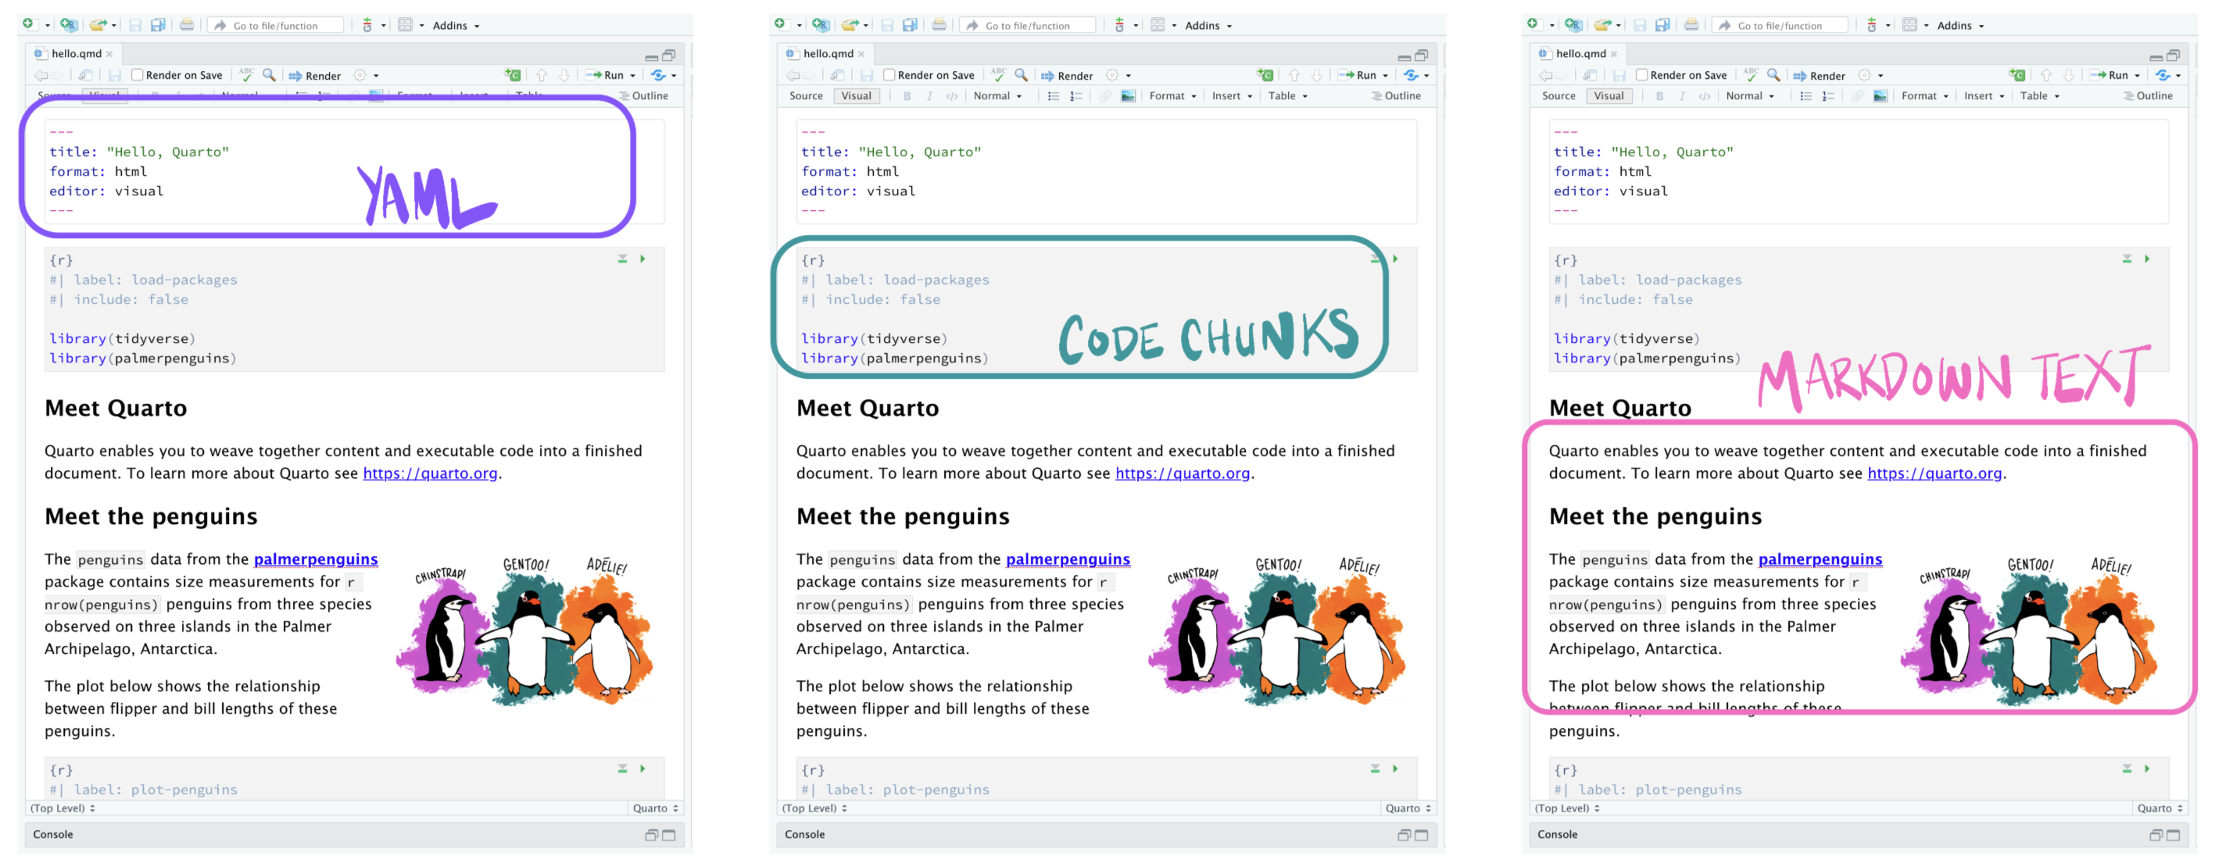
Task: Click the Render arrow icon in the middle editor
Action: tap(1047, 76)
